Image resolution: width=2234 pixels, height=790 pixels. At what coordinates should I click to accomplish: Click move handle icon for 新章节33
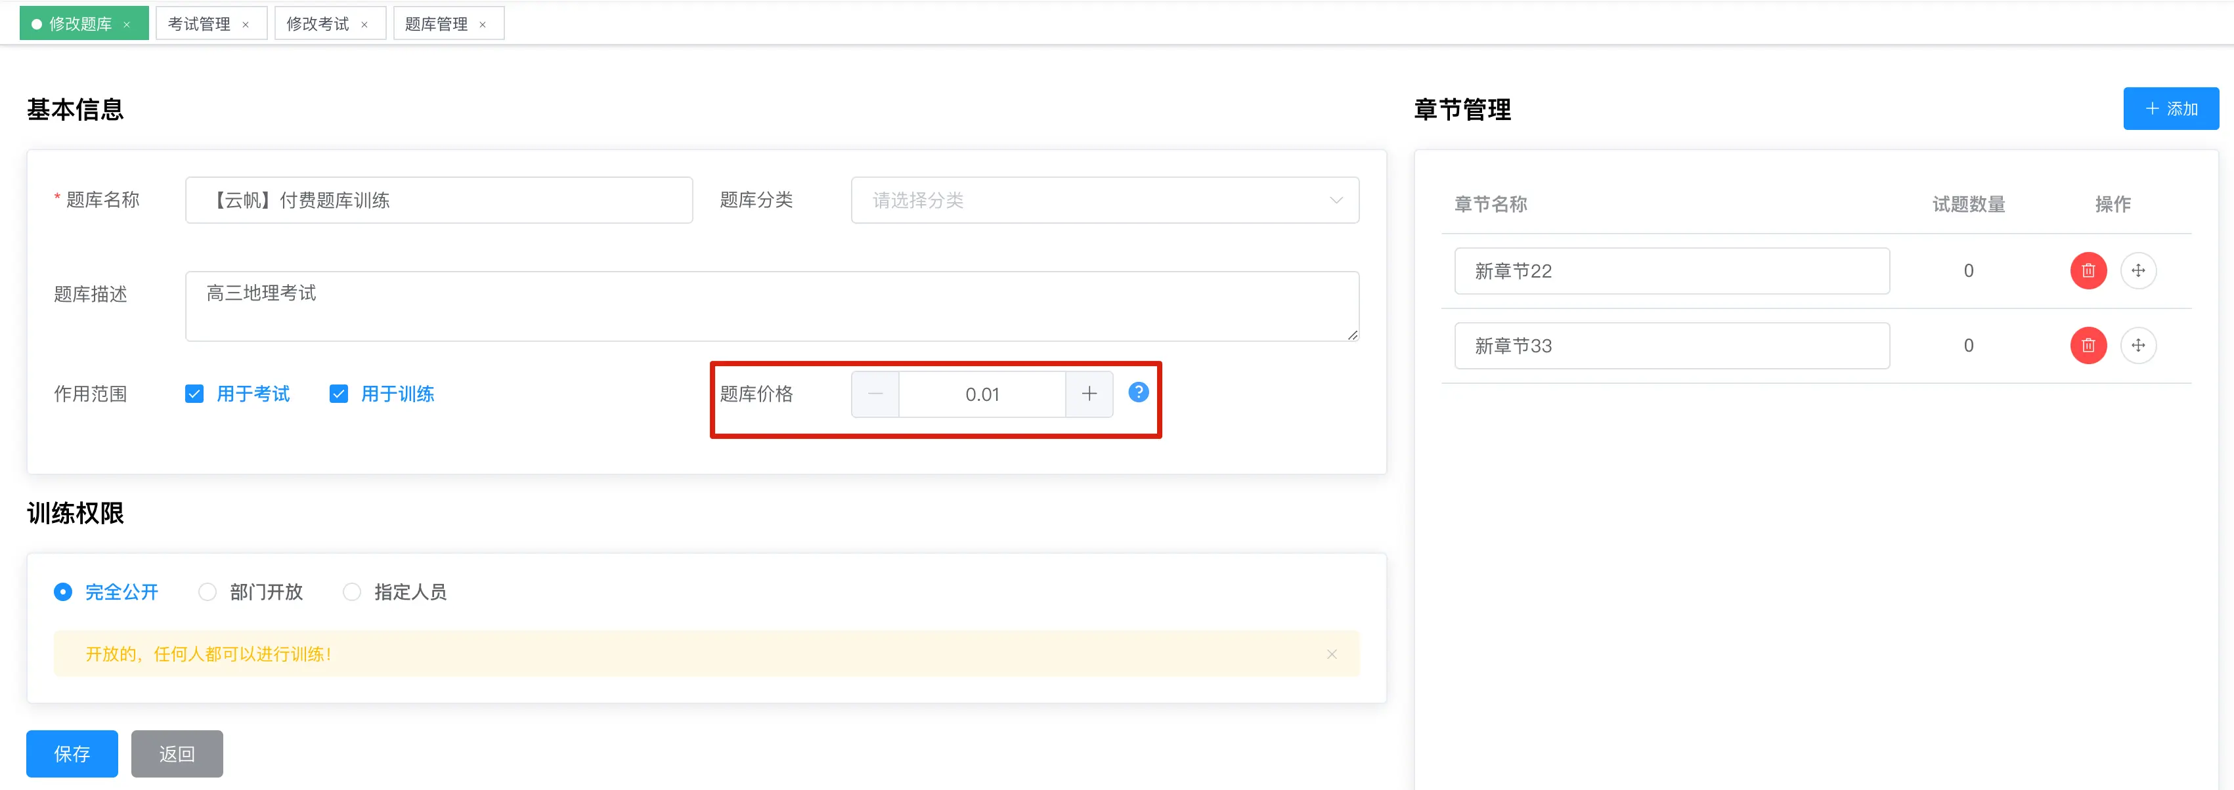point(2137,346)
